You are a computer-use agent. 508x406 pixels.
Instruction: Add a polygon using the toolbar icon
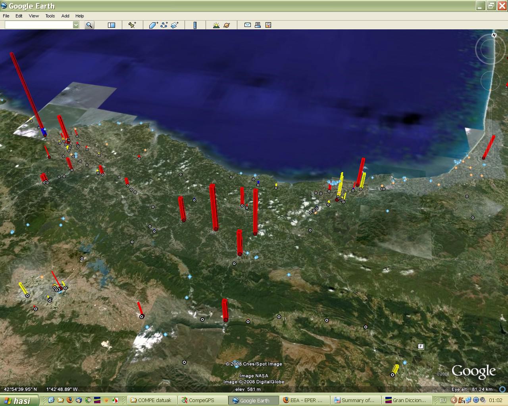(154, 25)
